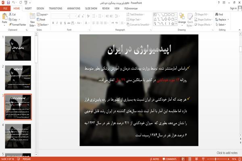Click the Fit slide to window icon
This screenshot has width=242, height=161.
point(240,159)
